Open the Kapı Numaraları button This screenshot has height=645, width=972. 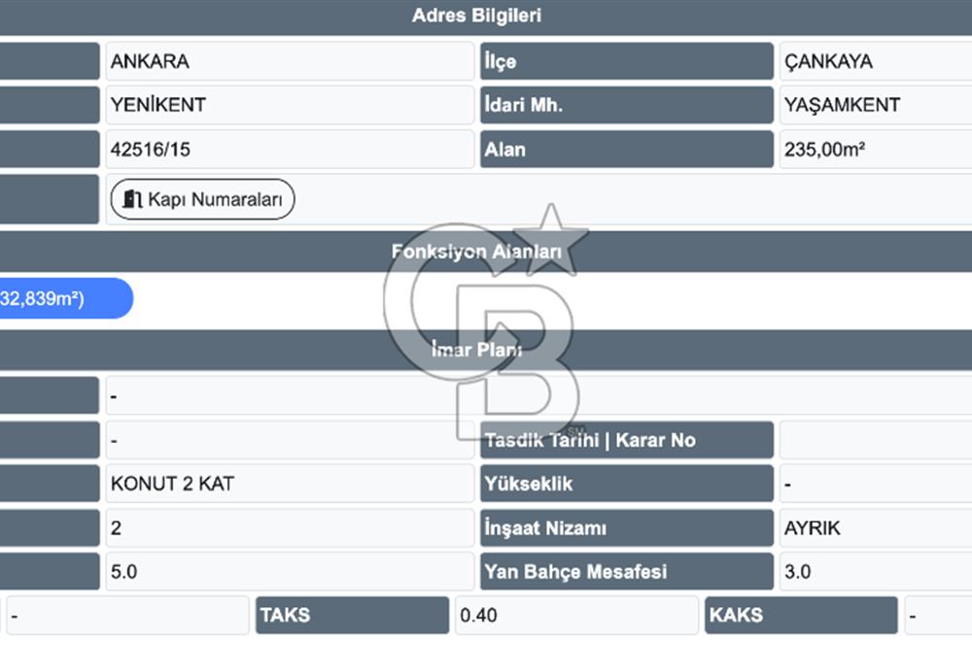tap(202, 199)
